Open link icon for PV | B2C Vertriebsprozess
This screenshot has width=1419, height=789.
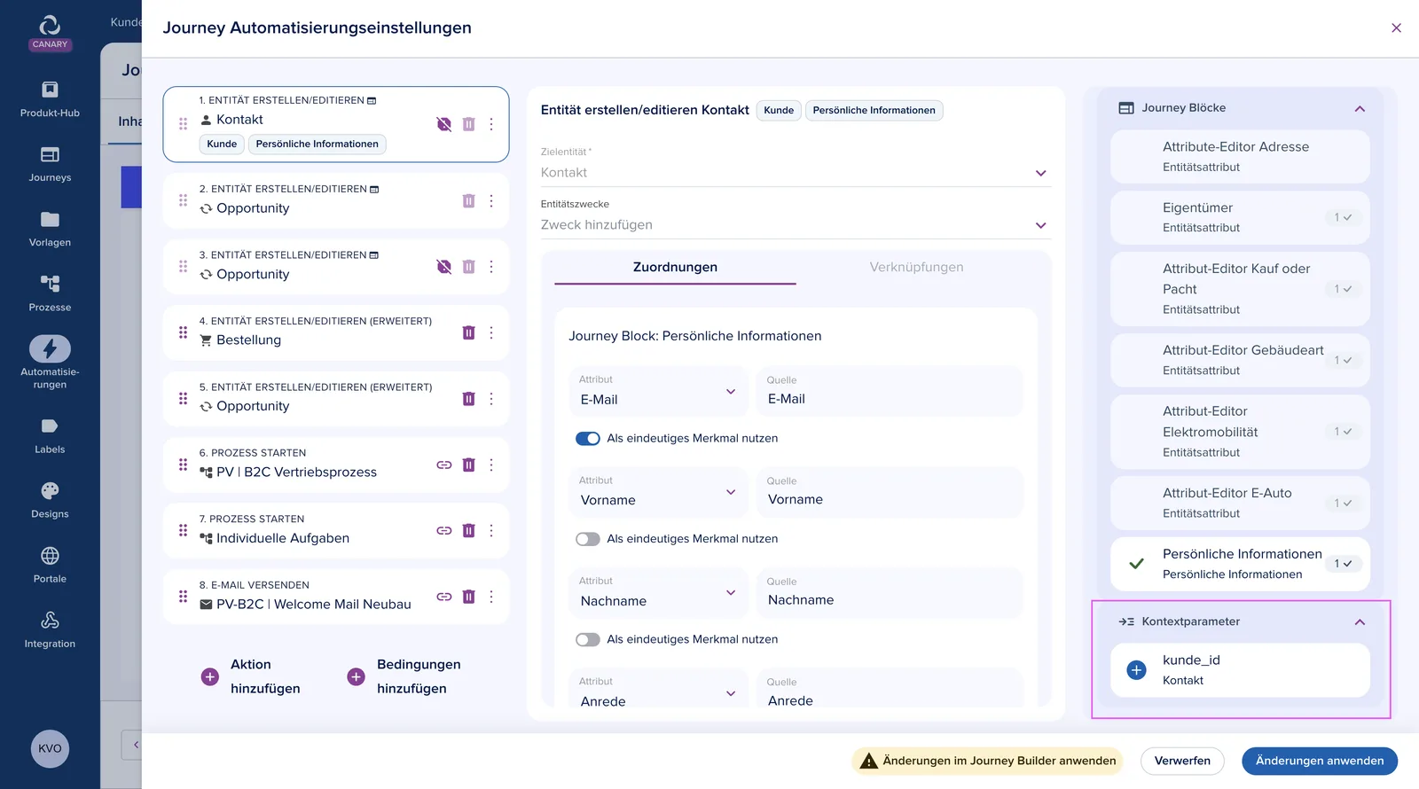point(444,465)
